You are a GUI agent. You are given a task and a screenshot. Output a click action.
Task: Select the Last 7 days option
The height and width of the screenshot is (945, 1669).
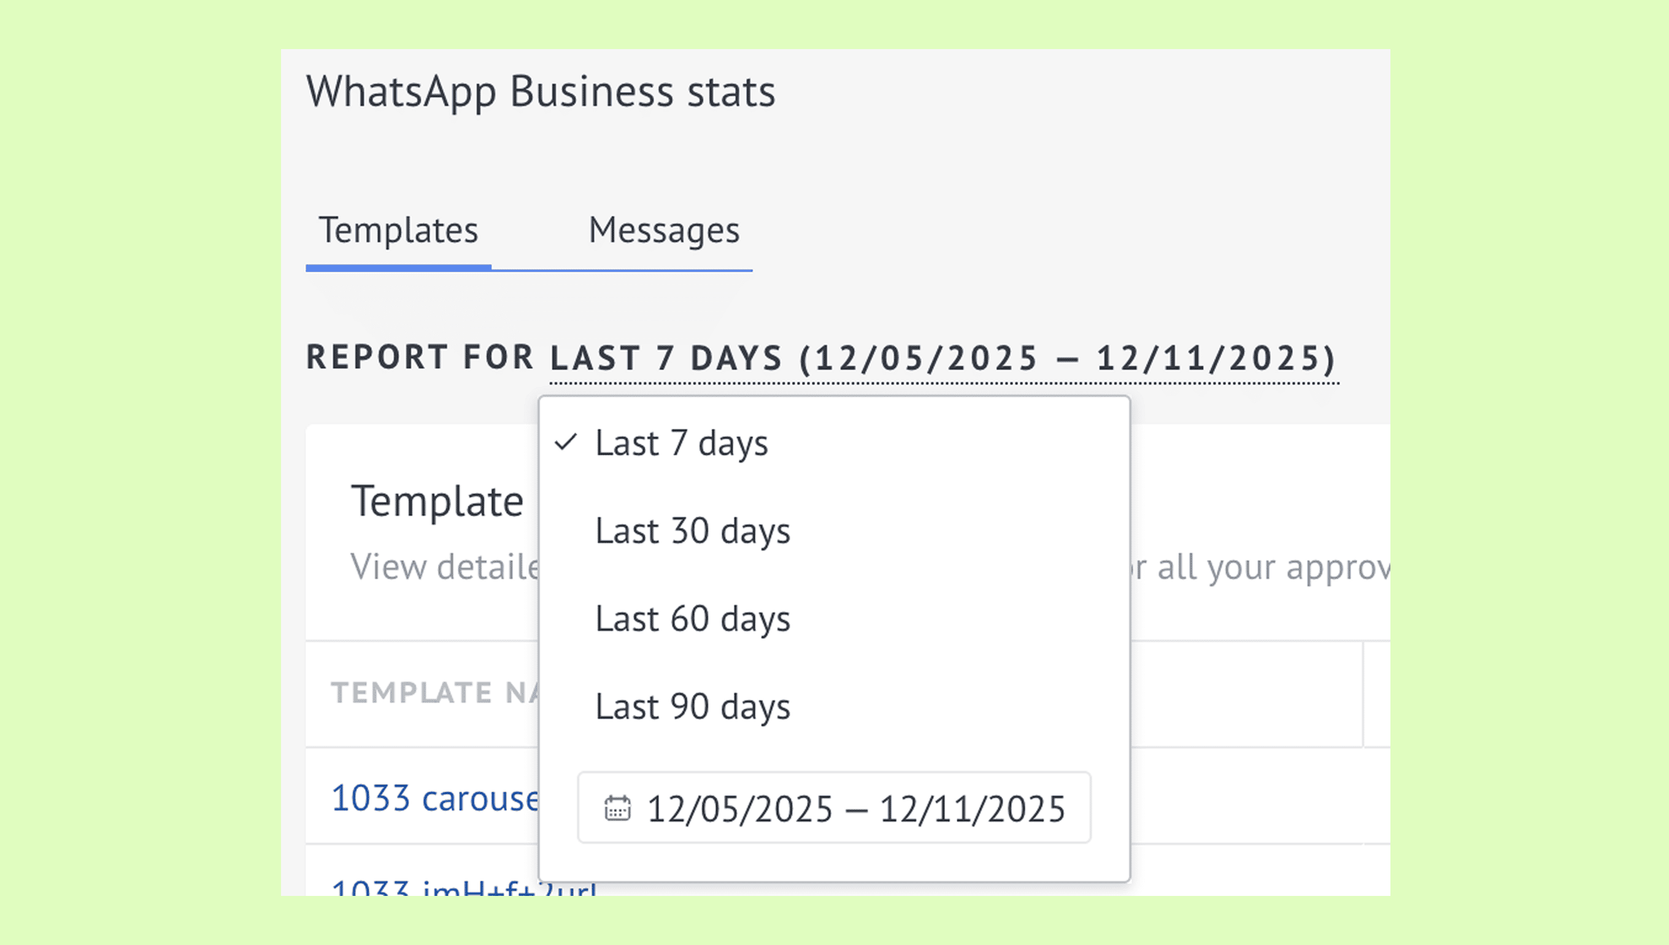pyautogui.click(x=681, y=443)
